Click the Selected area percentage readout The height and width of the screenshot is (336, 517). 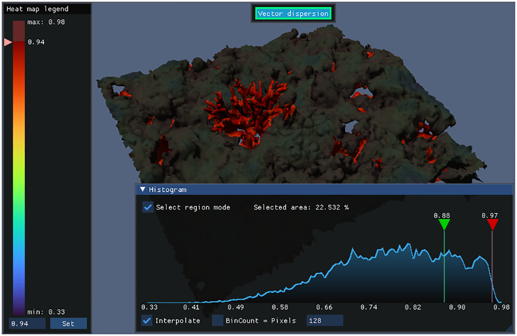click(301, 207)
